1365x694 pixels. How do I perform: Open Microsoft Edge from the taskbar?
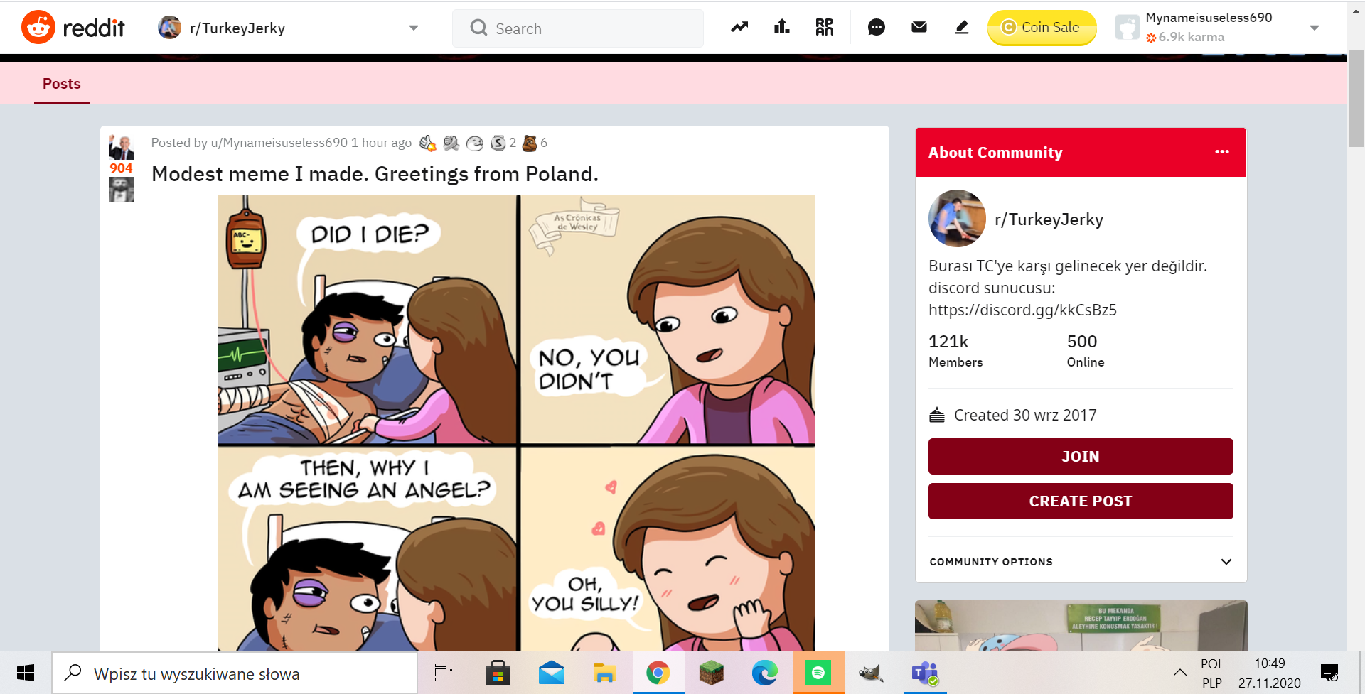tap(764, 673)
